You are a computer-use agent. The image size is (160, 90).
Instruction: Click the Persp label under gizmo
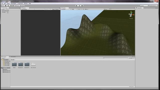coord(131,18)
